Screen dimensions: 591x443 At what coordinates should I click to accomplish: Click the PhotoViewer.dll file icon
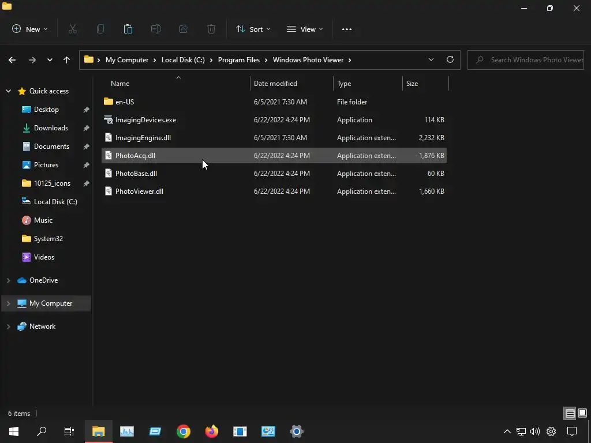tap(108, 191)
